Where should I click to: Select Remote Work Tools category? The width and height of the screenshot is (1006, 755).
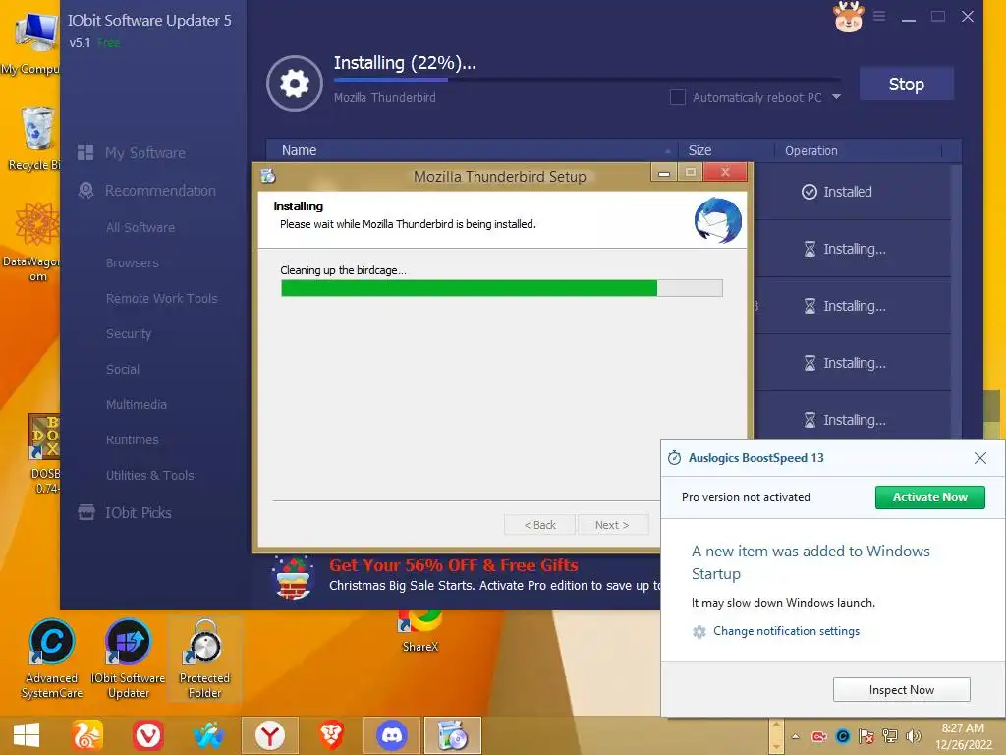pyautogui.click(x=162, y=298)
